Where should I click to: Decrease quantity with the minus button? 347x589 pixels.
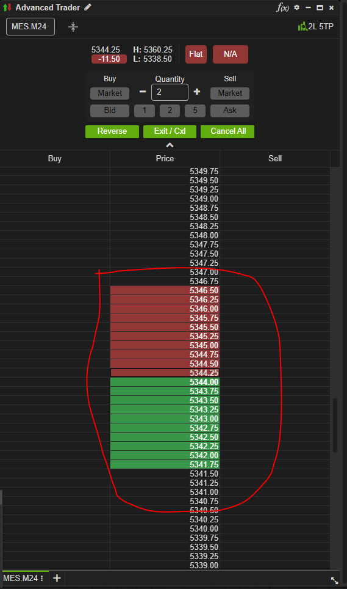(x=143, y=92)
